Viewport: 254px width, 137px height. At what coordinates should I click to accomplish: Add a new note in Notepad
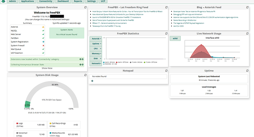(92, 81)
